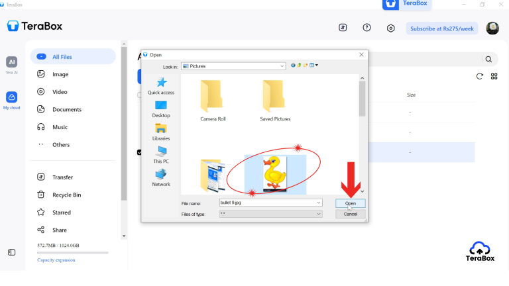The width and height of the screenshot is (509, 286).
Task: Open the Documents category
Action: (67, 110)
